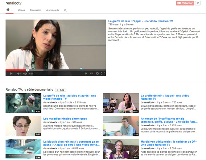
Task: Open 'Ma dialyse péritonéale' video link
Action: tap(169, 143)
